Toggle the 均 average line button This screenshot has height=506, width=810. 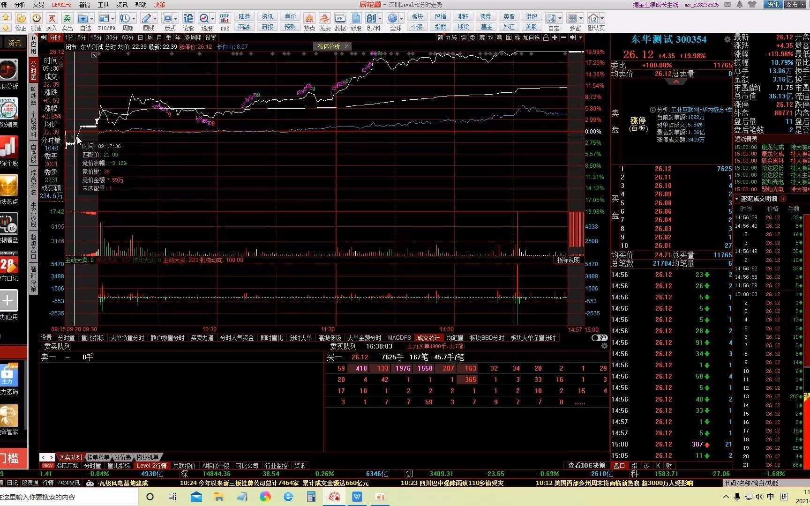tap(491, 37)
